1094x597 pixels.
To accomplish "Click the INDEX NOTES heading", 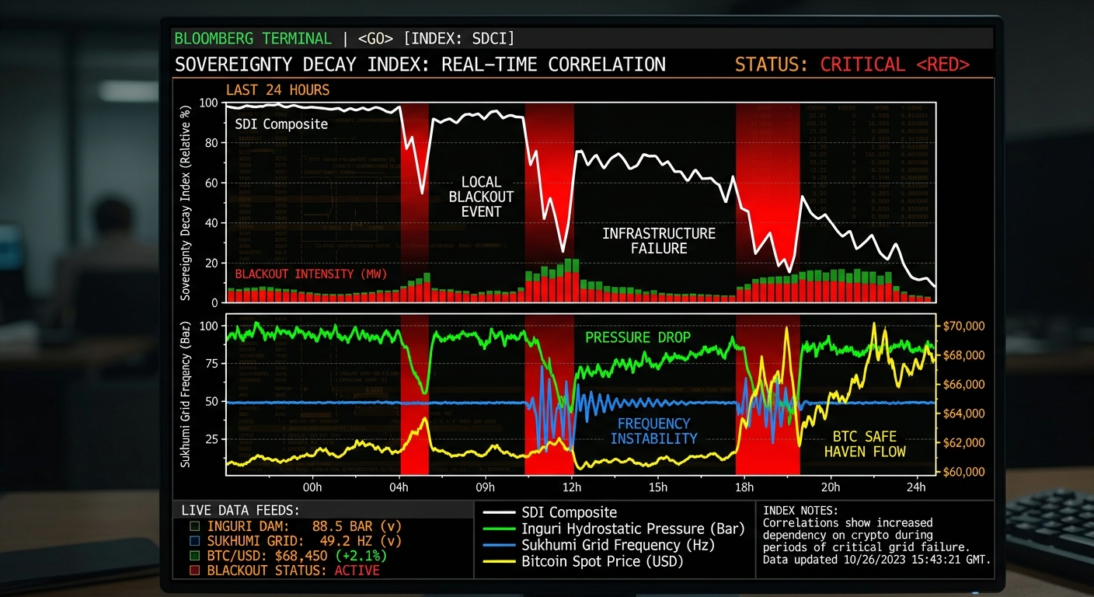I will (800, 511).
